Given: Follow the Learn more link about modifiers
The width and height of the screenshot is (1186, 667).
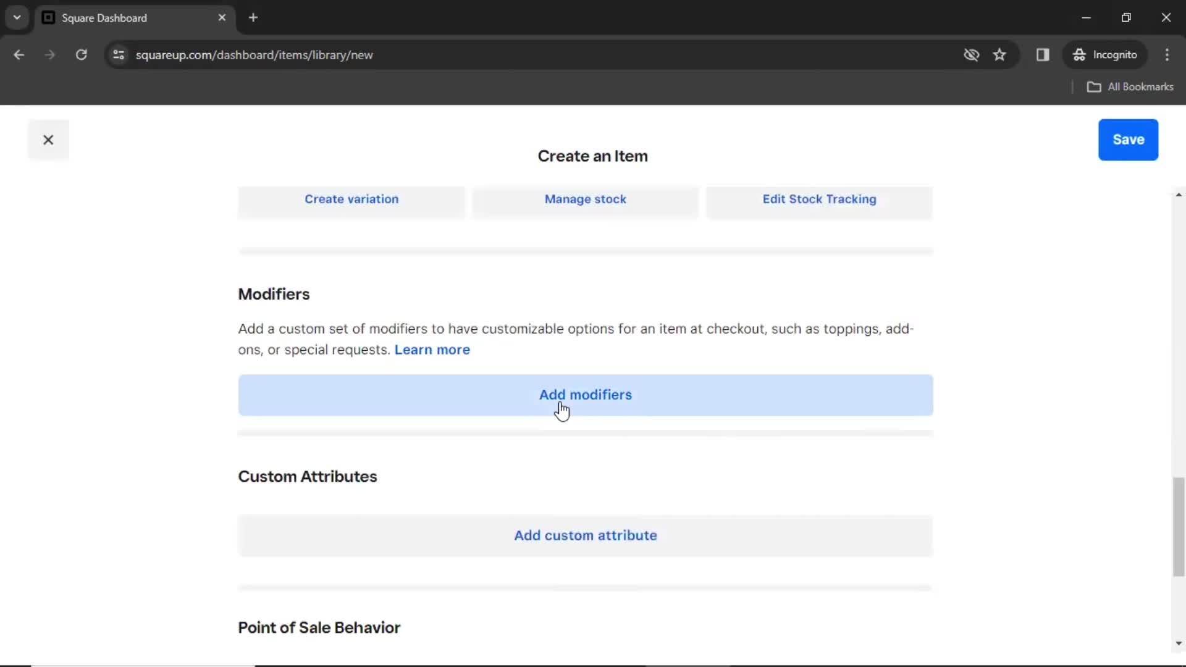Looking at the screenshot, I should pyautogui.click(x=432, y=350).
